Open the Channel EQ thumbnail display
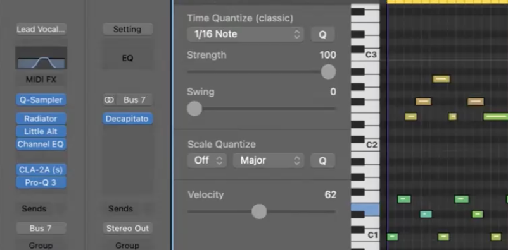 pyautogui.click(x=41, y=58)
